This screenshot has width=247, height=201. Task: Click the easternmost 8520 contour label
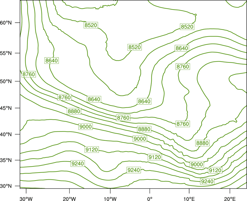tap(187, 27)
